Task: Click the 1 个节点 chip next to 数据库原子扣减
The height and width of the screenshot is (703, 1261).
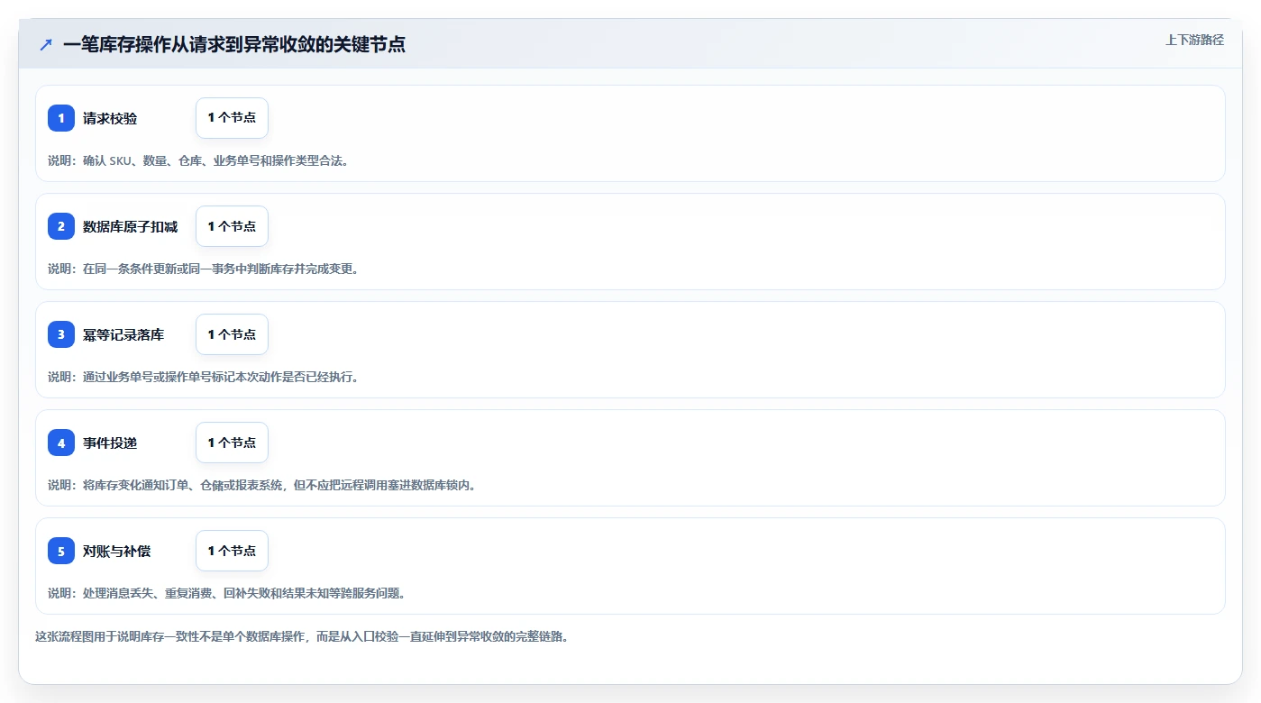Action: tap(232, 226)
